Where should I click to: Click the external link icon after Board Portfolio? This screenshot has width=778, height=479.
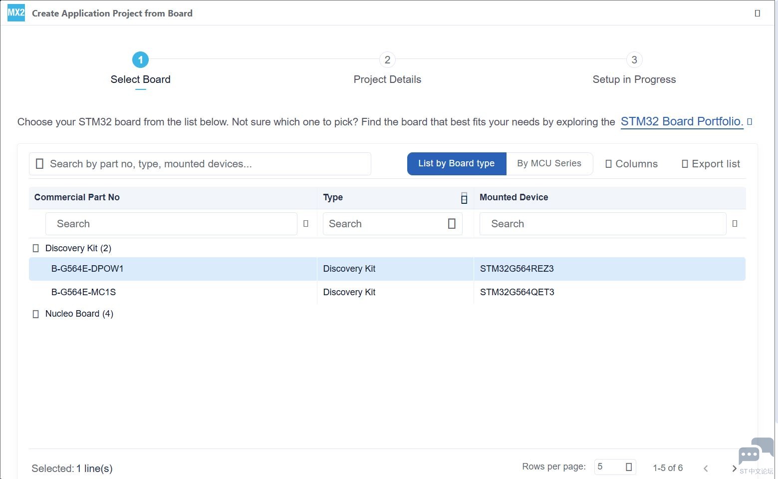pos(750,121)
